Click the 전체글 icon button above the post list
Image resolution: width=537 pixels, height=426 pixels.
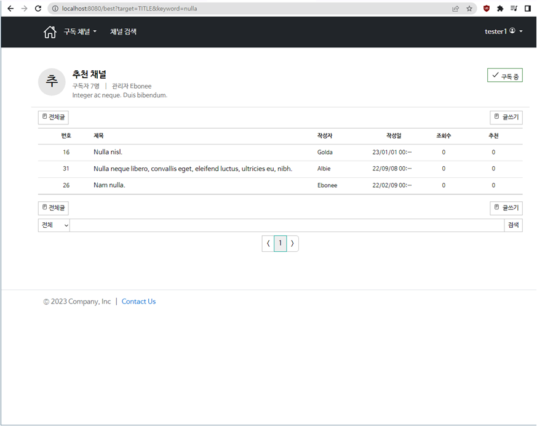coord(53,117)
